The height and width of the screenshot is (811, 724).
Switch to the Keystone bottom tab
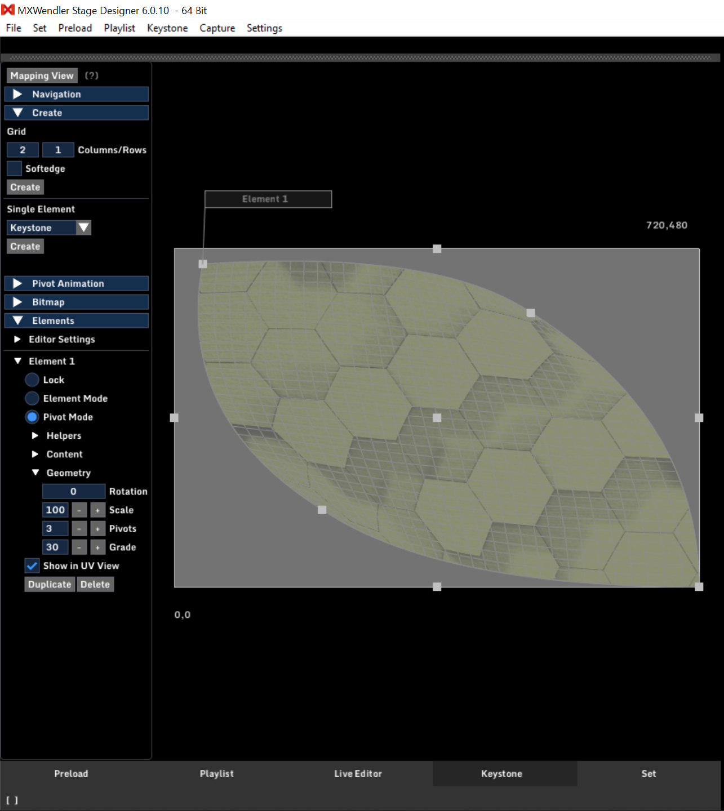[x=505, y=773]
